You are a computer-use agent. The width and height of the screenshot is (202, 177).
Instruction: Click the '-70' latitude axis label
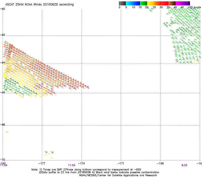[2, 160]
